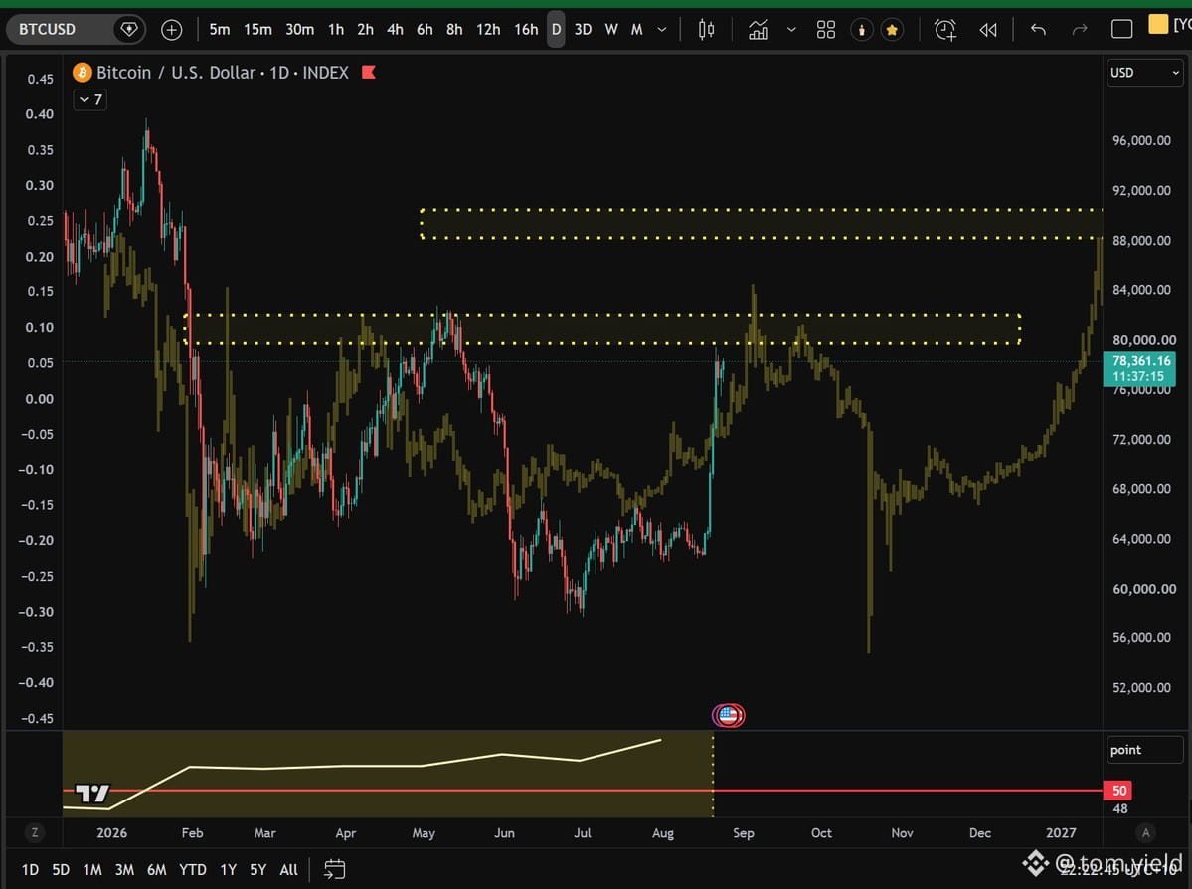Set range to 1M
The width and height of the screenshot is (1192, 889).
tap(92, 869)
